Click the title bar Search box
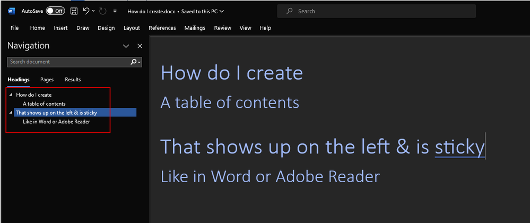Screen dimensions: 530x223 pos(376,11)
